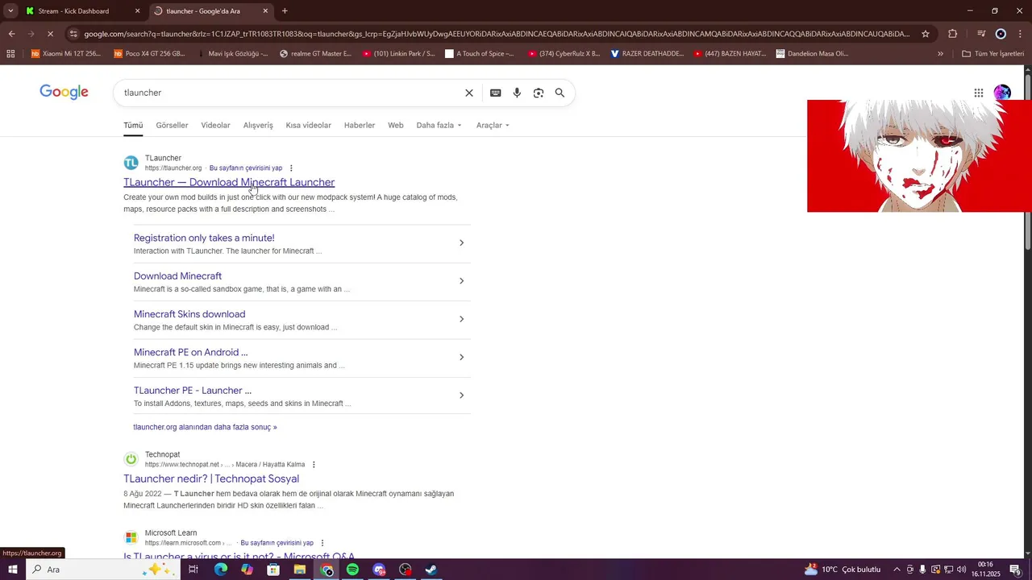Open the tab search dropdown arrow
1032x580 pixels.
pos(10,11)
